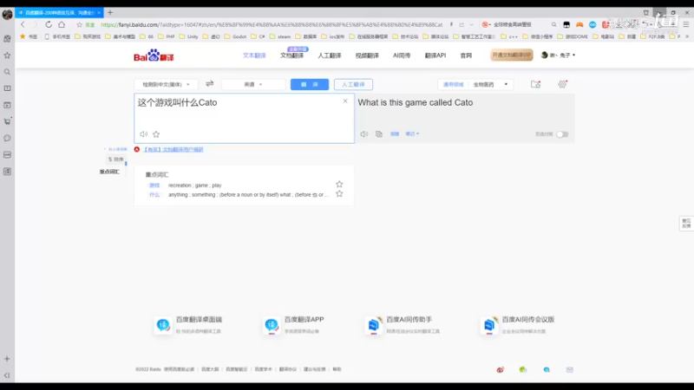Open the favorites folder icon above the result
694x390 pixels.
click(535, 84)
